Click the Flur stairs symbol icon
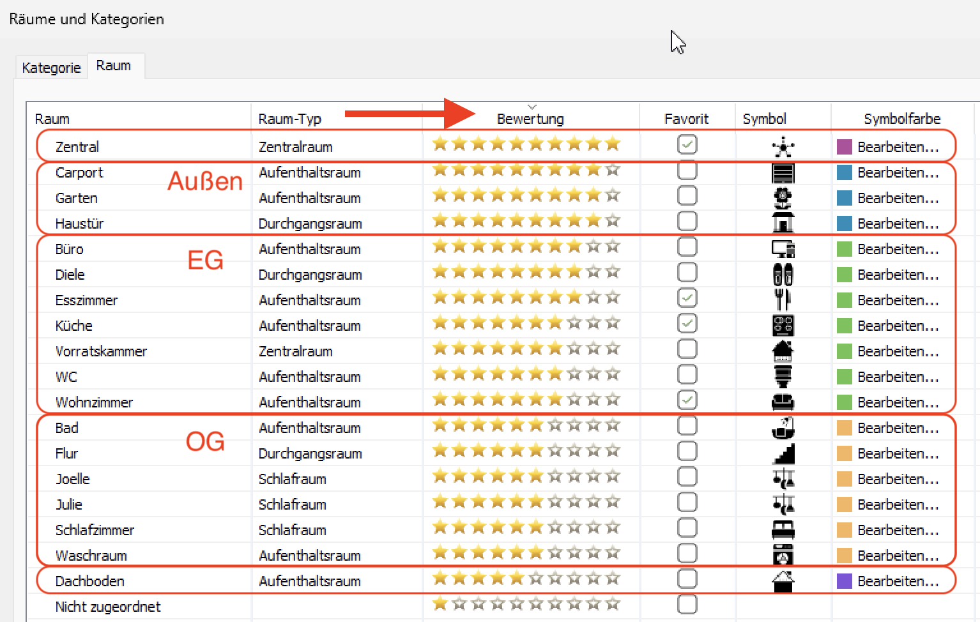 pos(783,453)
